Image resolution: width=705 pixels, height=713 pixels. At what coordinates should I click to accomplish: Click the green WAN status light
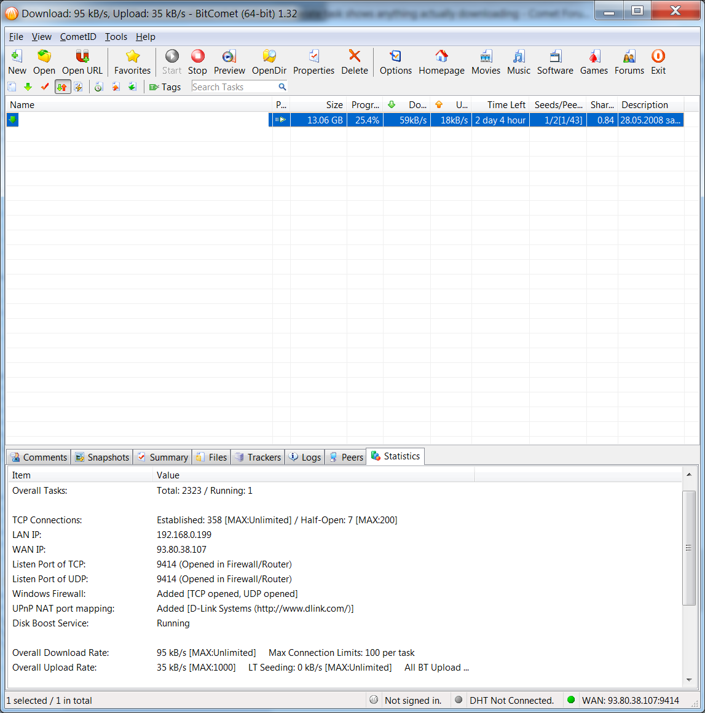[x=571, y=700]
